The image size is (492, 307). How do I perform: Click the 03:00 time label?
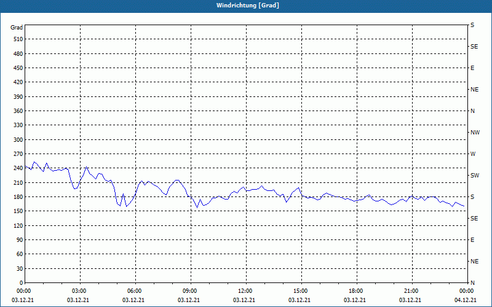[x=79, y=291]
